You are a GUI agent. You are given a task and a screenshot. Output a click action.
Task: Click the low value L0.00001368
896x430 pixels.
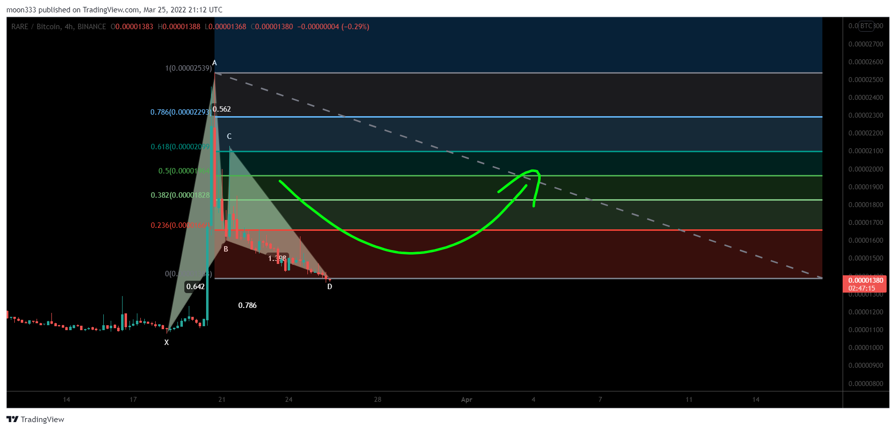point(225,27)
